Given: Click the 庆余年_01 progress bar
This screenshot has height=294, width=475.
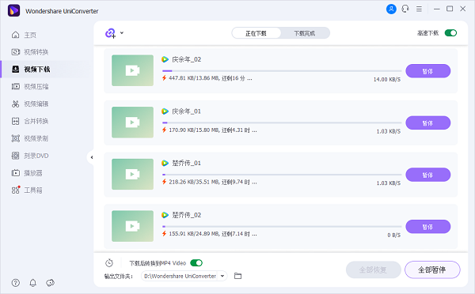Looking at the screenshot, I should pos(282,122).
